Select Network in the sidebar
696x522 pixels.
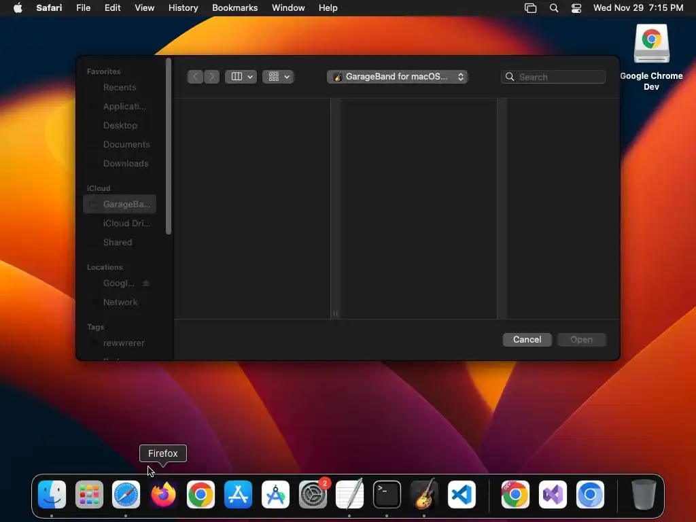tap(120, 302)
